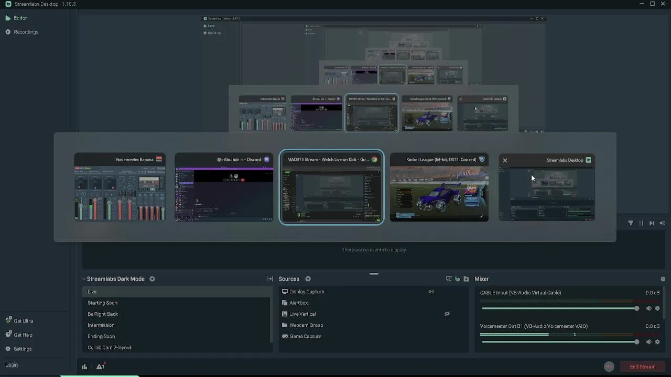
Task: Click the Rocket League icon on its thumbnail title
Action: click(x=482, y=159)
